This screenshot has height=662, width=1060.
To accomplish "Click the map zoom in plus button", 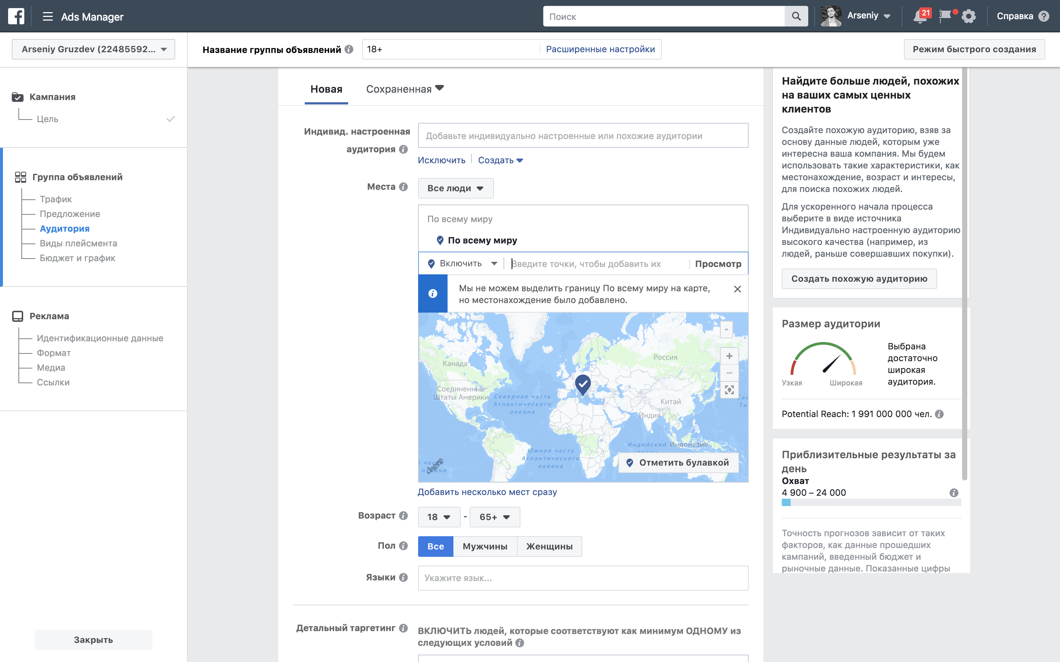I will pyautogui.click(x=729, y=356).
